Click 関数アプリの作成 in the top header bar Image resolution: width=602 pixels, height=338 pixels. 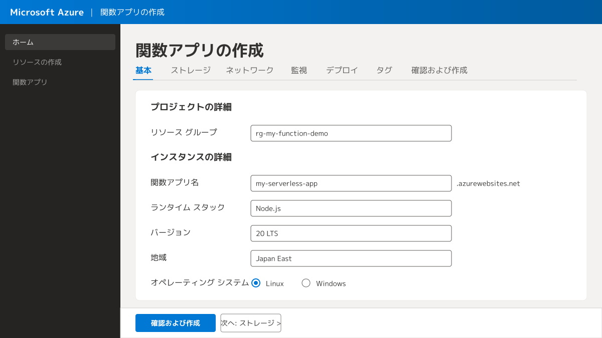point(132,12)
